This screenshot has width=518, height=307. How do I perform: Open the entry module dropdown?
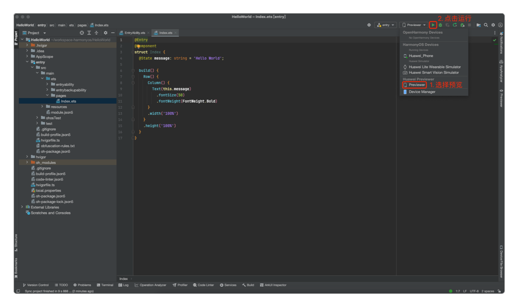point(386,25)
